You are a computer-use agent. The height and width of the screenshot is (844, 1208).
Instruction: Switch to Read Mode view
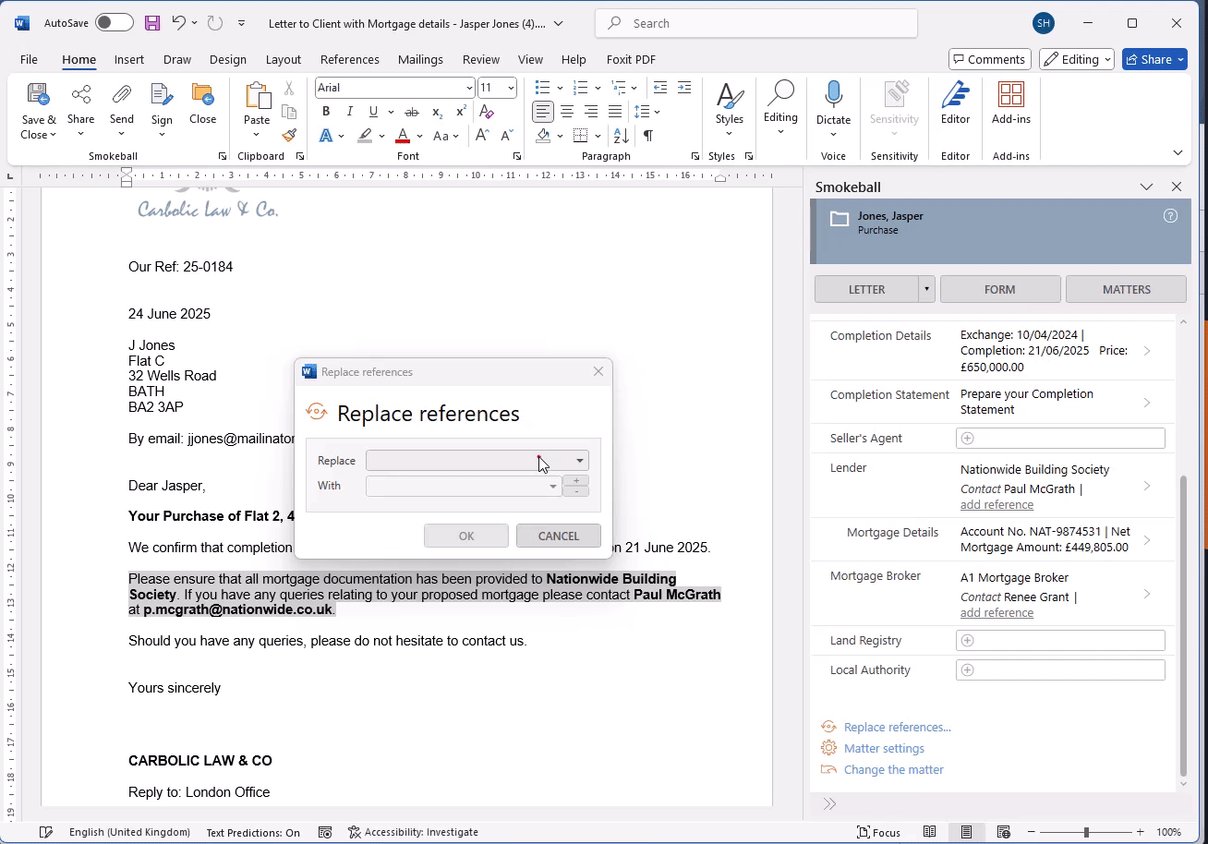(x=930, y=832)
